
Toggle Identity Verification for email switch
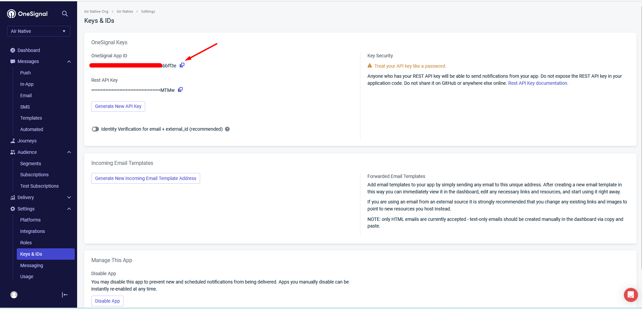pyautogui.click(x=95, y=129)
